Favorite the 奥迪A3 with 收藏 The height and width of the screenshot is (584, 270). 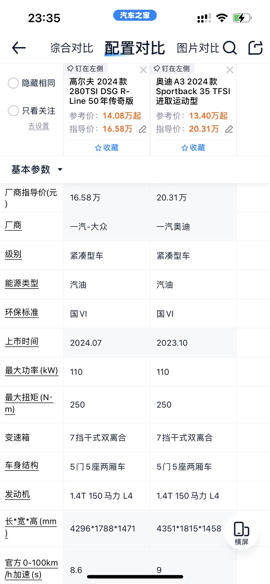[193, 148]
